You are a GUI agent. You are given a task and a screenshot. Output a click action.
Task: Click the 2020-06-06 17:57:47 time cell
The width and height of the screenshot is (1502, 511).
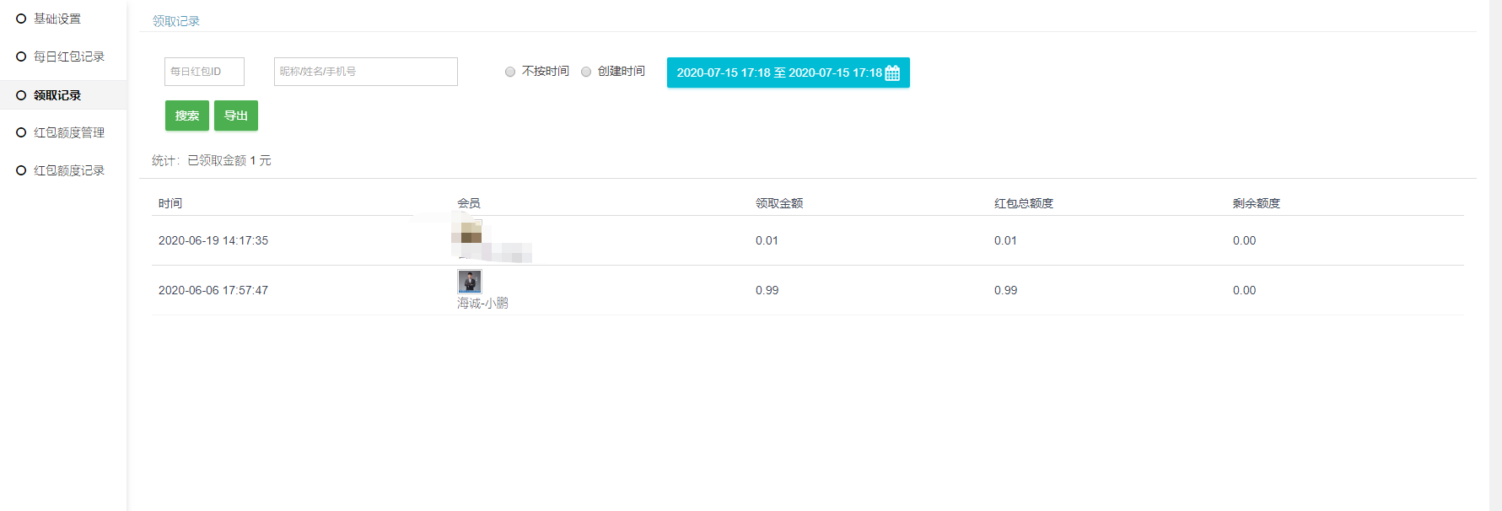click(x=213, y=290)
